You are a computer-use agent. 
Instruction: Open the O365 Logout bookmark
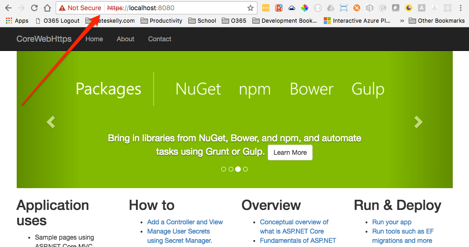58,20
